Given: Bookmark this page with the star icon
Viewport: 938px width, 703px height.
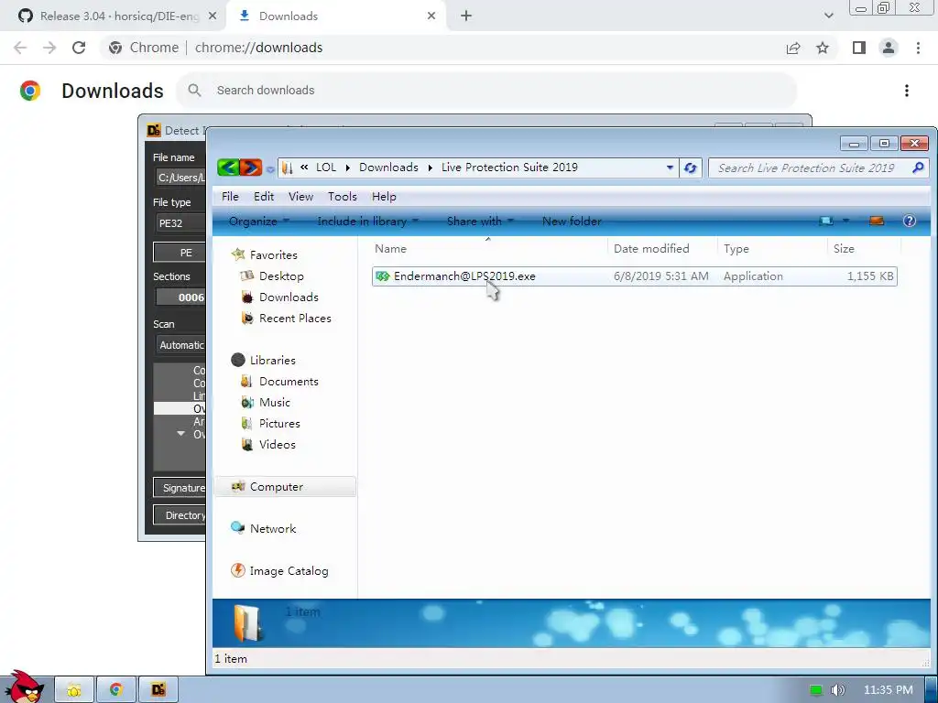Looking at the screenshot, I should click(823, 48).
